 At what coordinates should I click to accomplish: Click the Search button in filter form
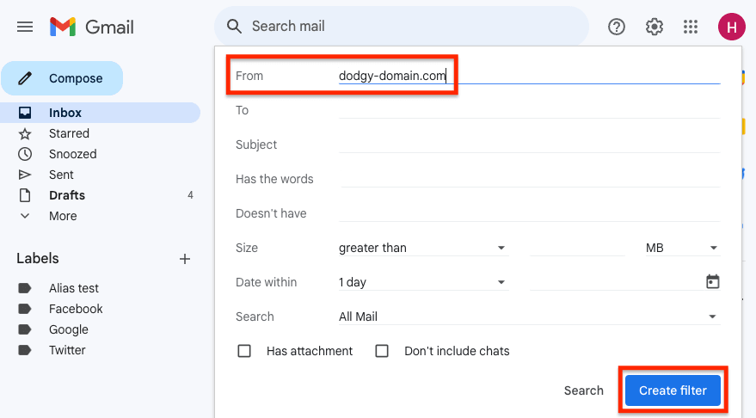[x=583, y=390]
